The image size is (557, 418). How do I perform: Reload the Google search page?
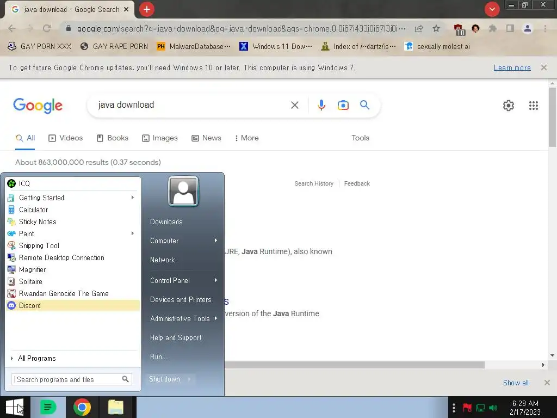47,28
